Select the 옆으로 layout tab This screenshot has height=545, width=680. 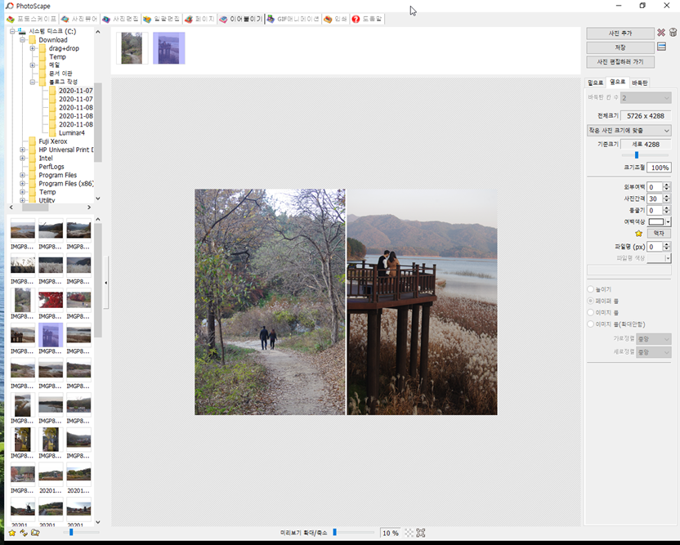point(618,82)
